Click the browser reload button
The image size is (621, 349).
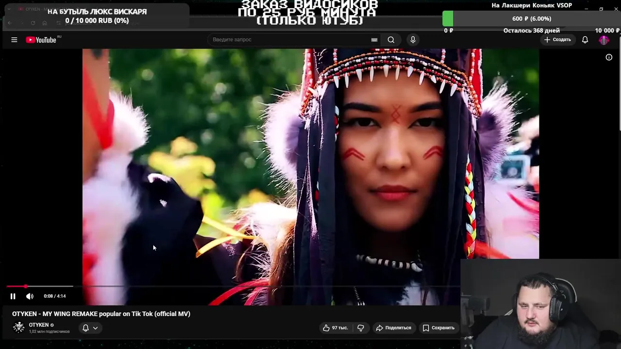point(33,23)
